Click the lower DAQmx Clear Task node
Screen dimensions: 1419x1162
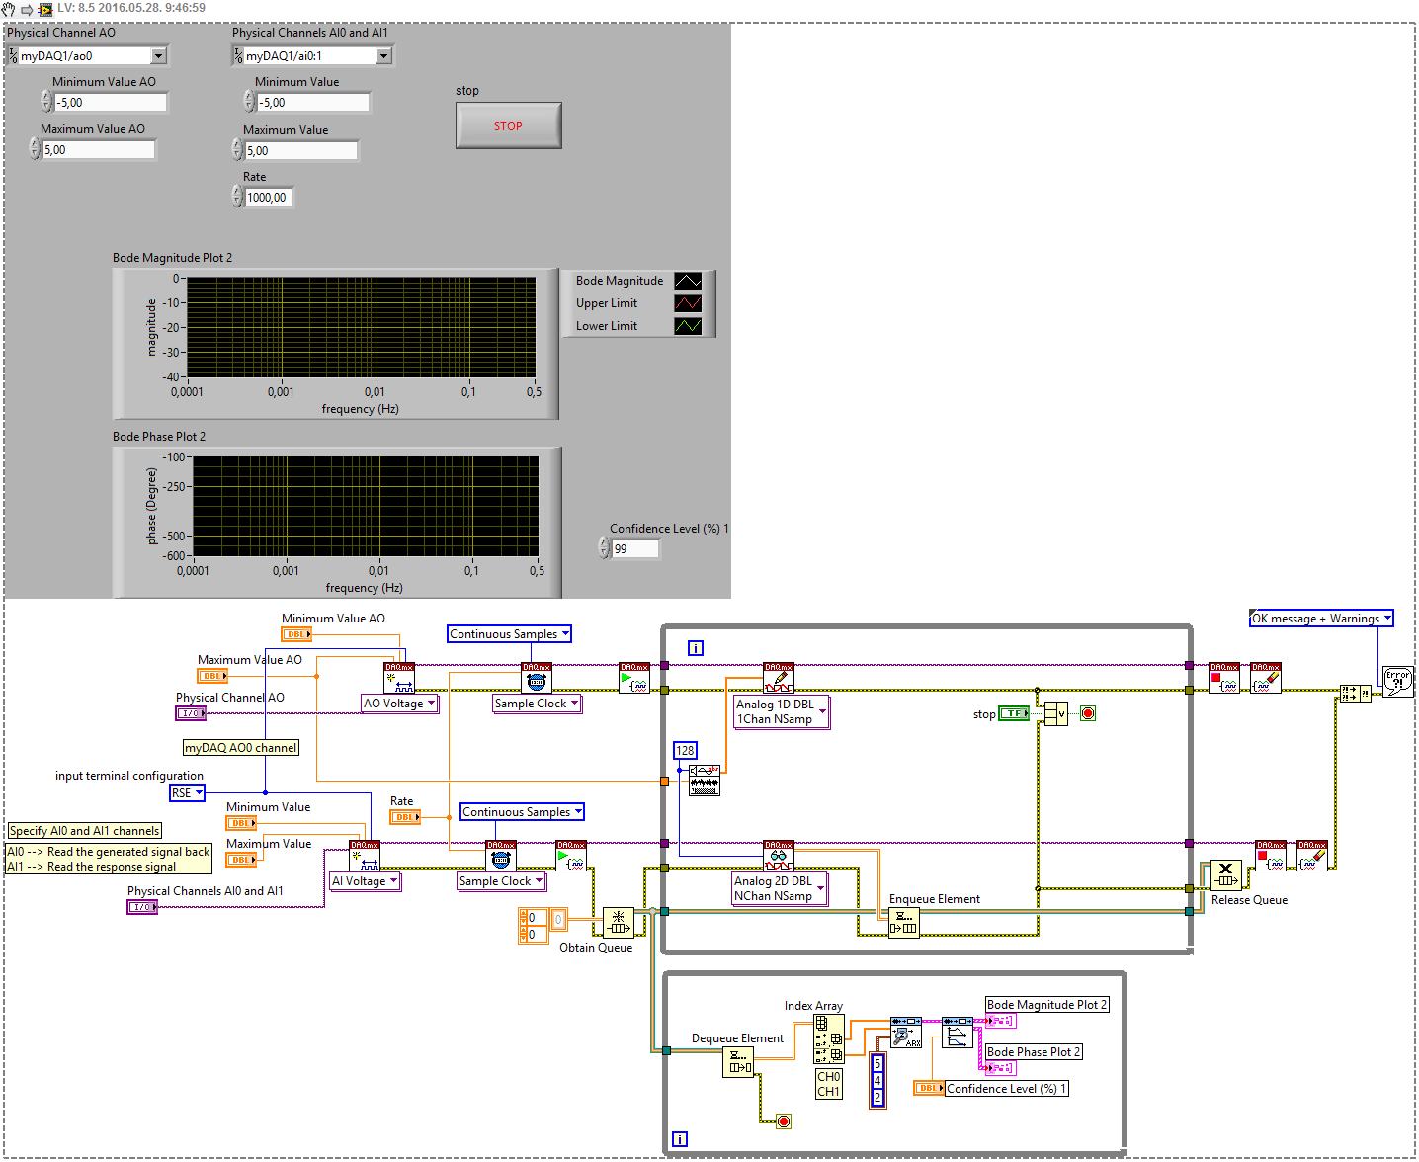[x=1312, y=856]
